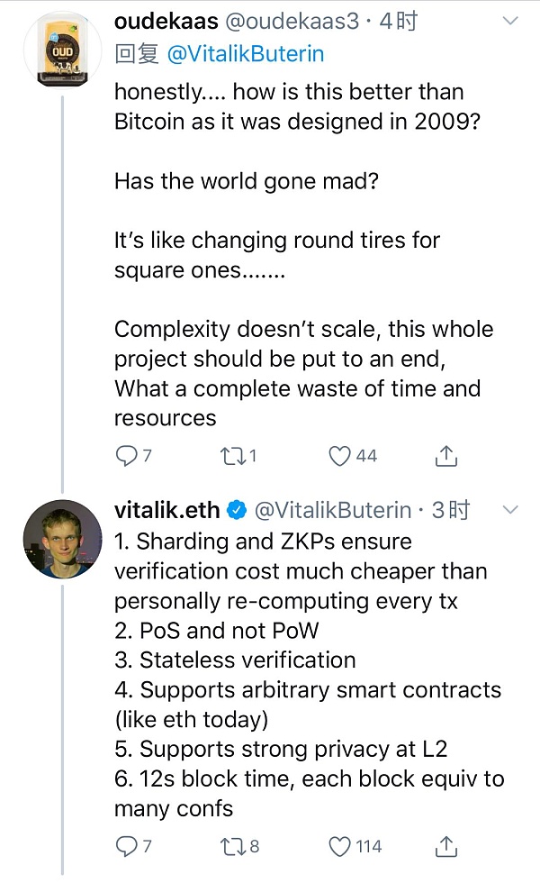Expand options menu for vitalik.eth's tweet
Screen dimensions: 540x883
pos(509,511)
